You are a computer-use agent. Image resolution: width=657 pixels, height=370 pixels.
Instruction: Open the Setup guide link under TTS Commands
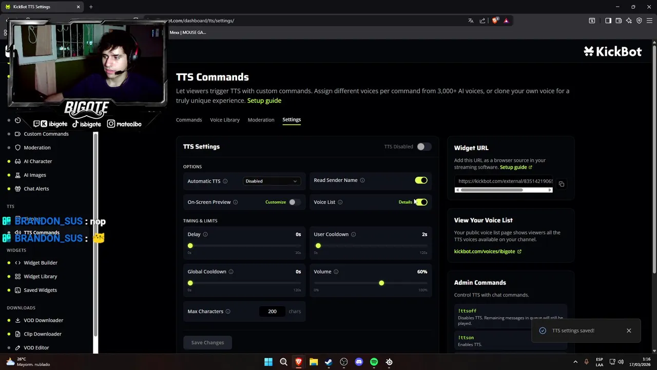[264, 101]
